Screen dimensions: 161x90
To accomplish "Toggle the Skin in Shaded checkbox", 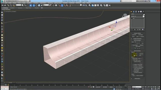I will coord(136,75).
